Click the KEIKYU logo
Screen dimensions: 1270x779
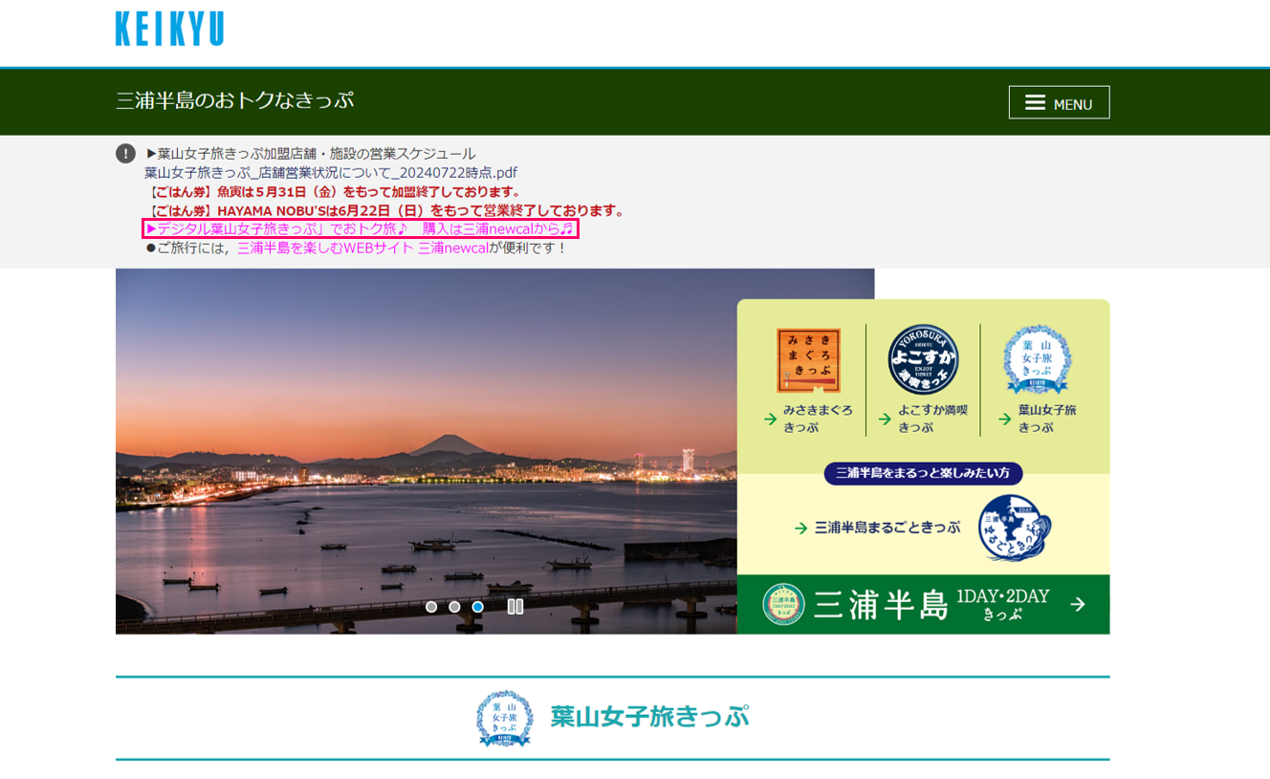pos(169,29)
